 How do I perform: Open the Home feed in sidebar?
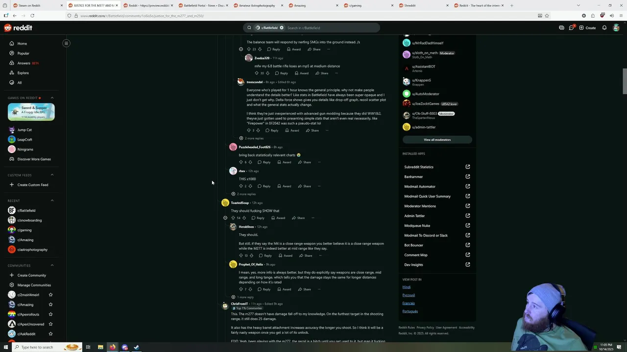tap(22, 44)
